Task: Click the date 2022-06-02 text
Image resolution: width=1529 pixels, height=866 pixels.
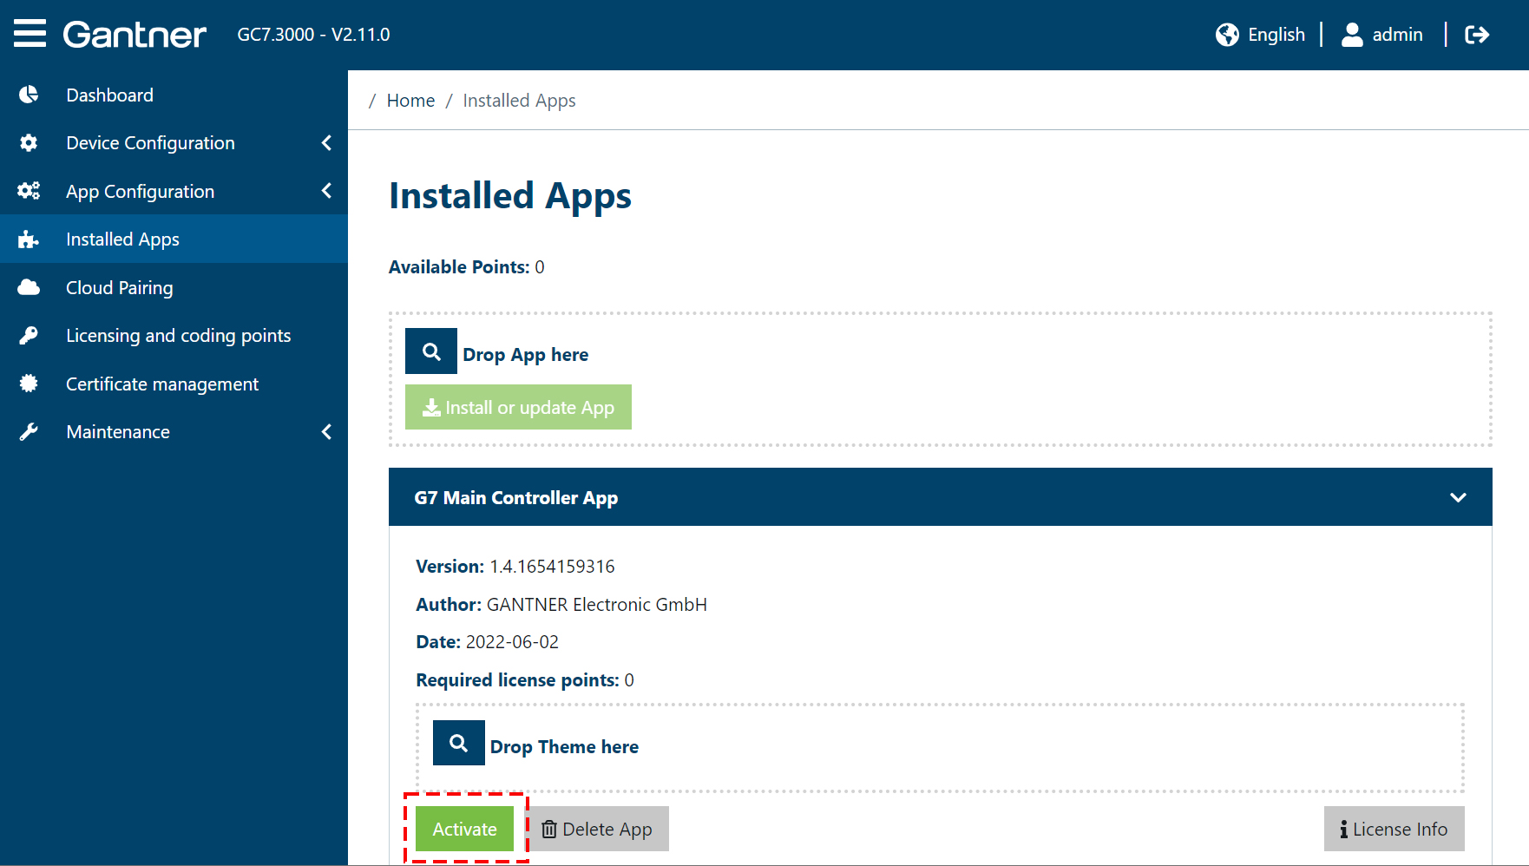Action: [512, 642]
